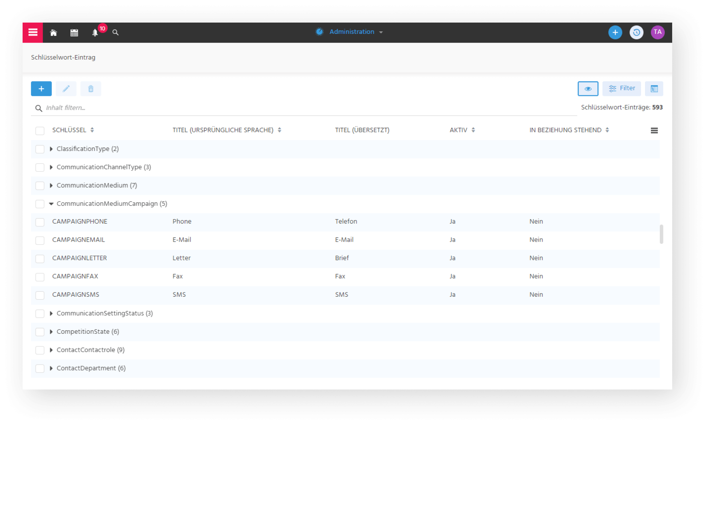
Task: Open the main hamburger menu
Action: 33,32
